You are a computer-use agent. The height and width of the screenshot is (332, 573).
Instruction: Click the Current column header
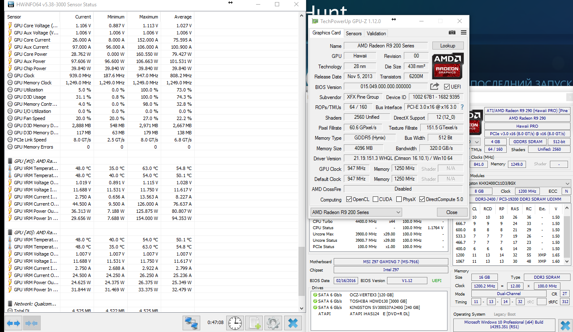click(x=77, y=17)
